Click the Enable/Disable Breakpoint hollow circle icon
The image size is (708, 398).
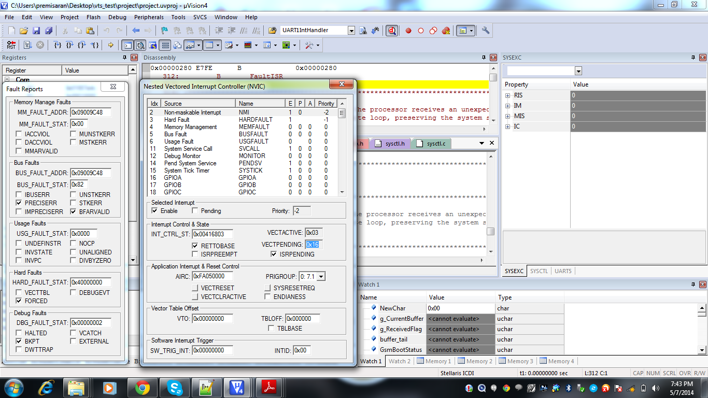point(420,31)
